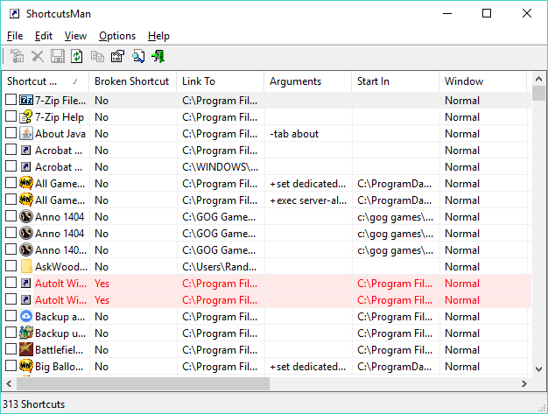548x414 pixels.
Task: Check the AskWood... row checkbox
Action: pyautogui.click(x=11, y=265)
